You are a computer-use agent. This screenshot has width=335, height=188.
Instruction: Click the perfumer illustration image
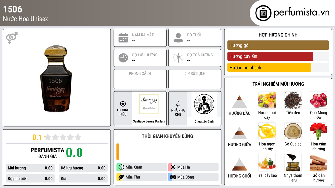pos(204,104)
